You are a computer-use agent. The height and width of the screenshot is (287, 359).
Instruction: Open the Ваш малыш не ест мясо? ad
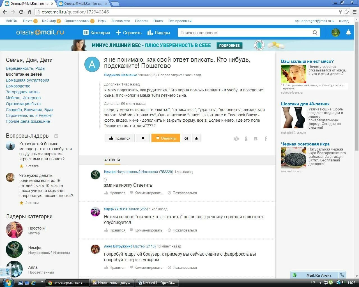(x=307, y=61)
